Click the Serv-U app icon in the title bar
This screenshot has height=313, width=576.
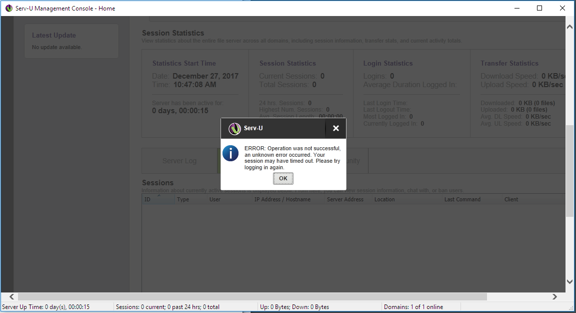point(9,8)
